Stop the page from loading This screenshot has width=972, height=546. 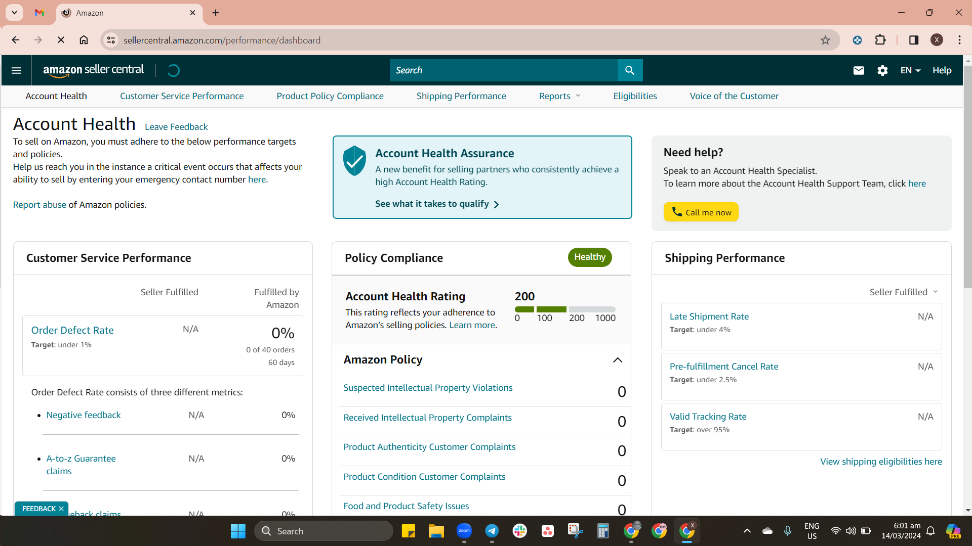coord(61,40)
